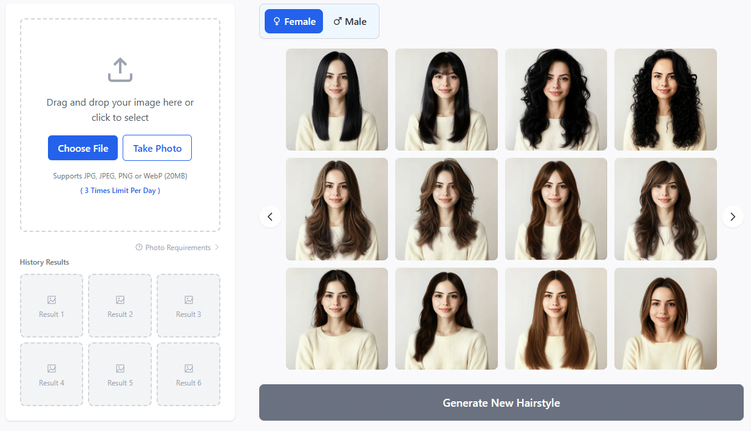Click the left carousel navigation arrow
Screen dimensions: 751x431
coord(270,217)
